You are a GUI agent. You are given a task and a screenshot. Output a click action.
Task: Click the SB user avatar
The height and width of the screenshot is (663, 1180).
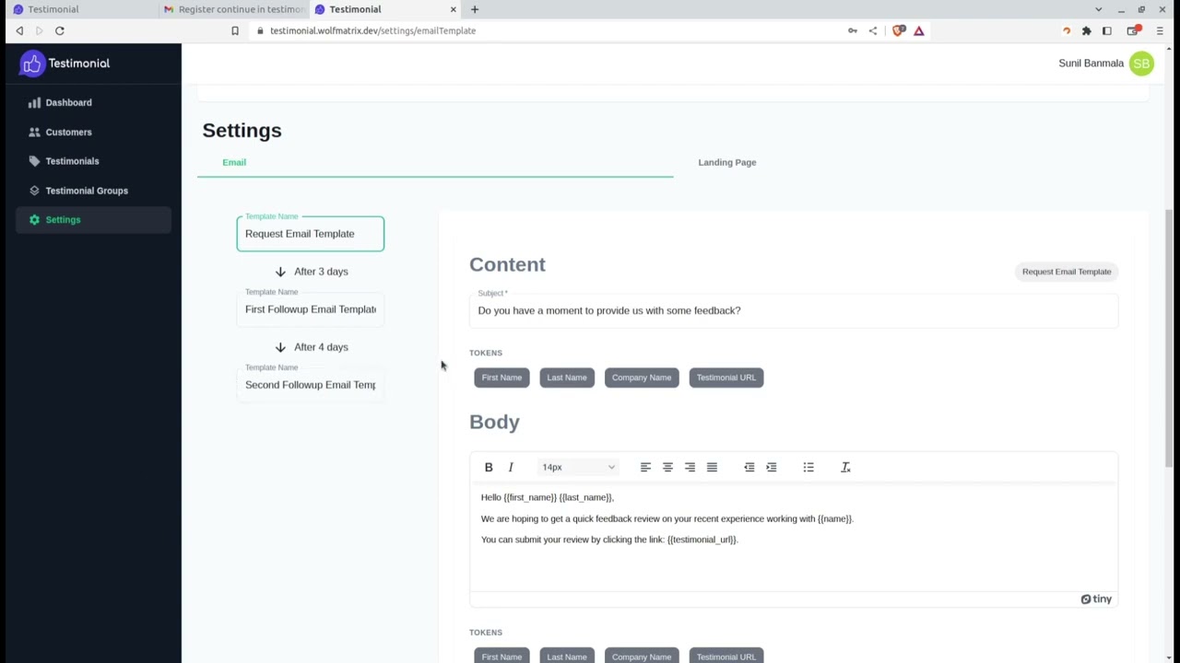click(1141, 64)
